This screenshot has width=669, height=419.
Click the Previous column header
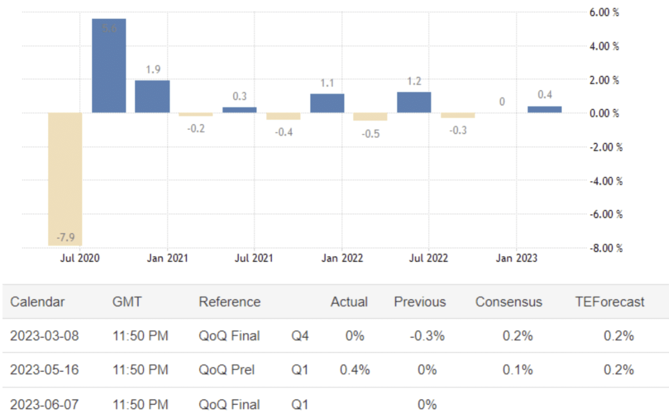(x=420, y=302)
